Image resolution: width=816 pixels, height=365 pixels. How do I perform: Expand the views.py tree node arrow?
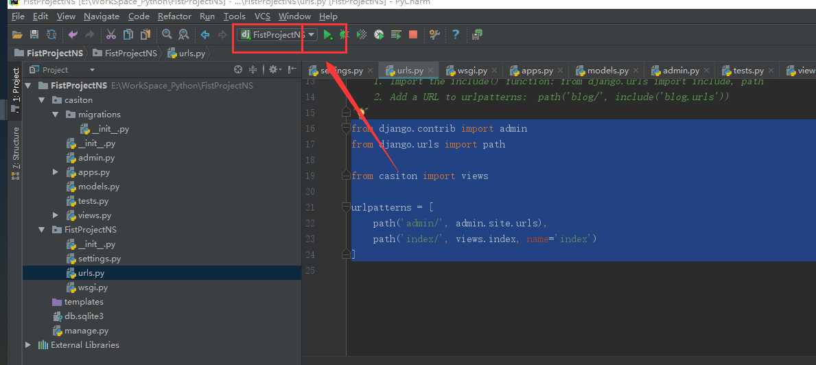(56, 215)
